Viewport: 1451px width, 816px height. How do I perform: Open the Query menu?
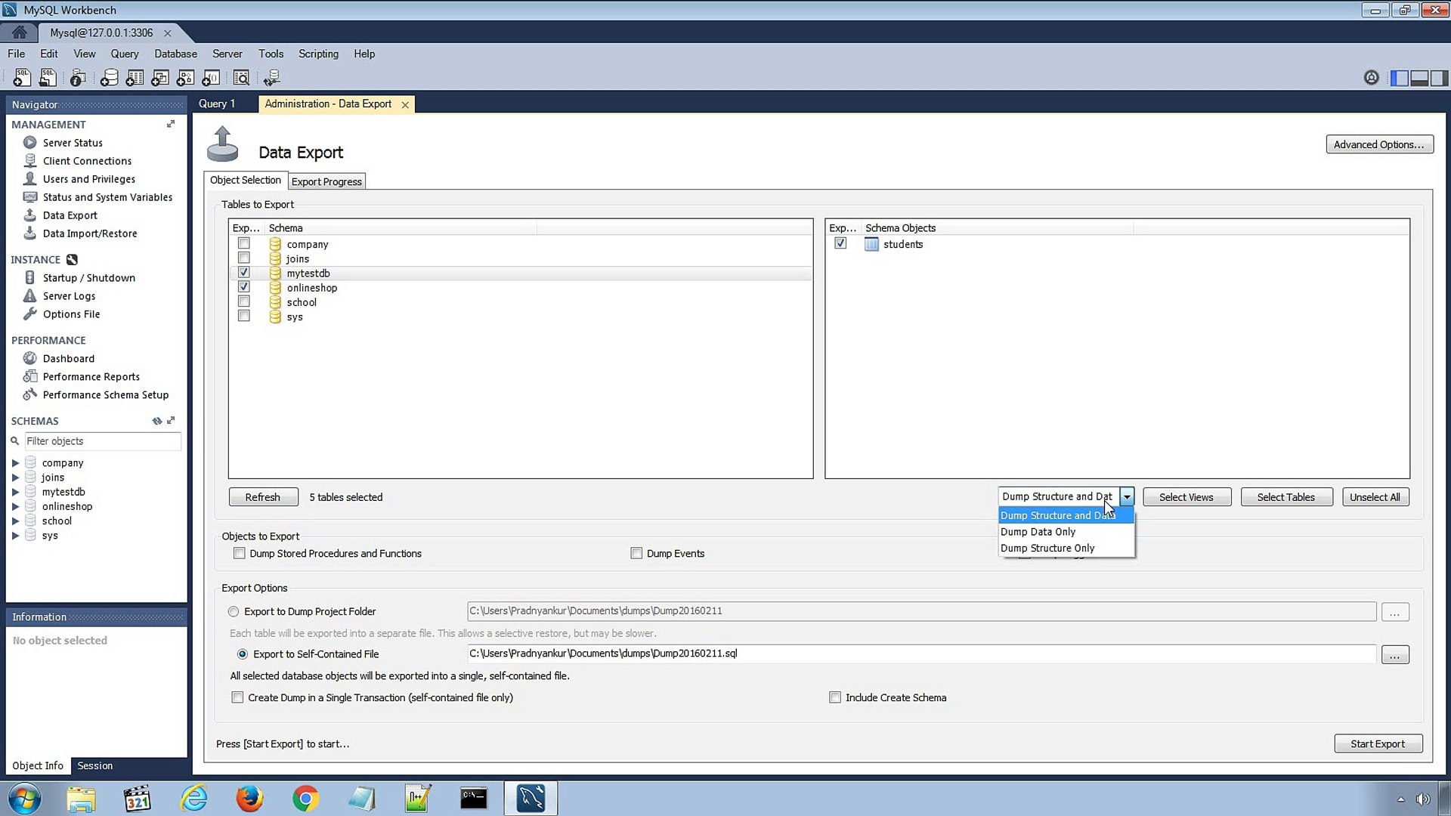[125, 53]
